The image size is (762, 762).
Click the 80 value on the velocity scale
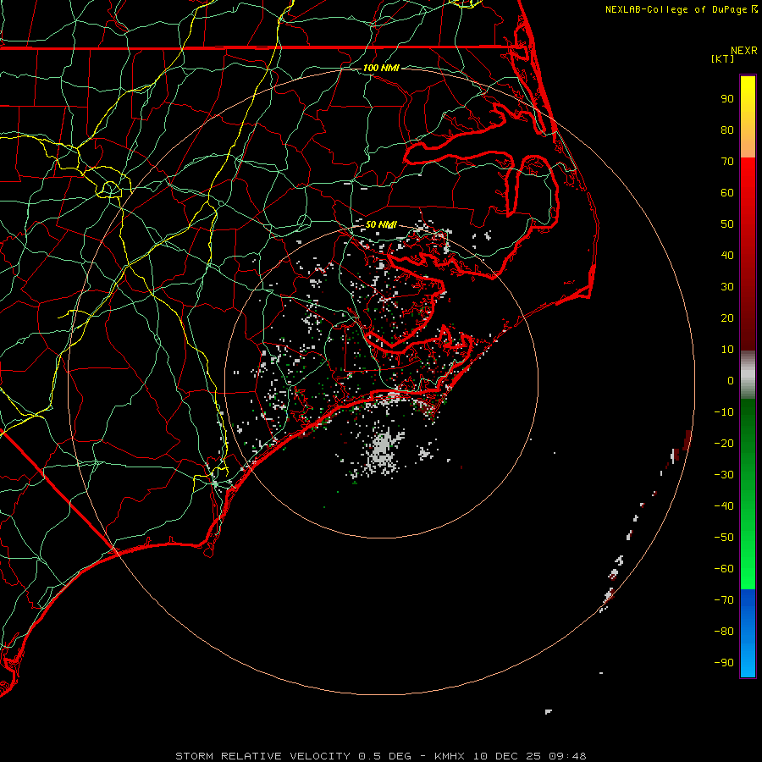pyautogui.click(x=727, y=130)
